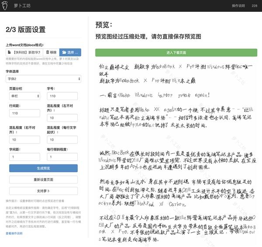262x247 pixels.
Task: Open the 萝卜工坊 home title link
Action: pyautogui.click(x=22, y=6)
